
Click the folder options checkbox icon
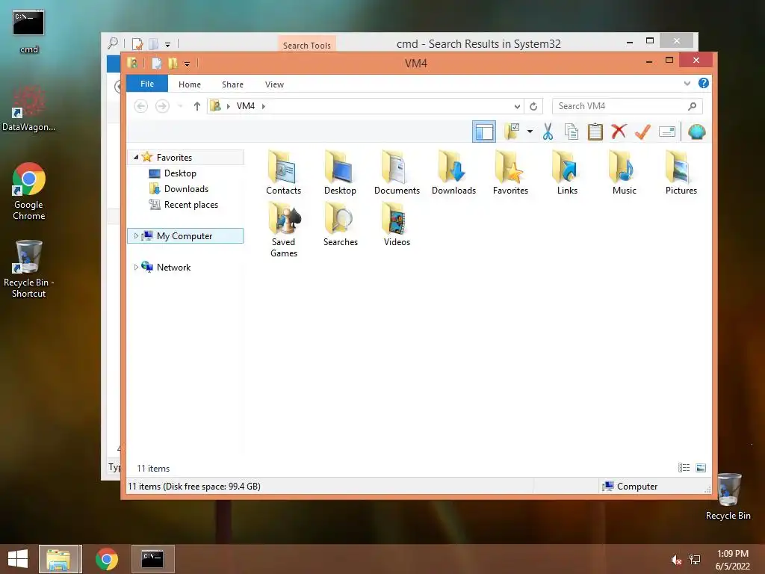(512, 132)
